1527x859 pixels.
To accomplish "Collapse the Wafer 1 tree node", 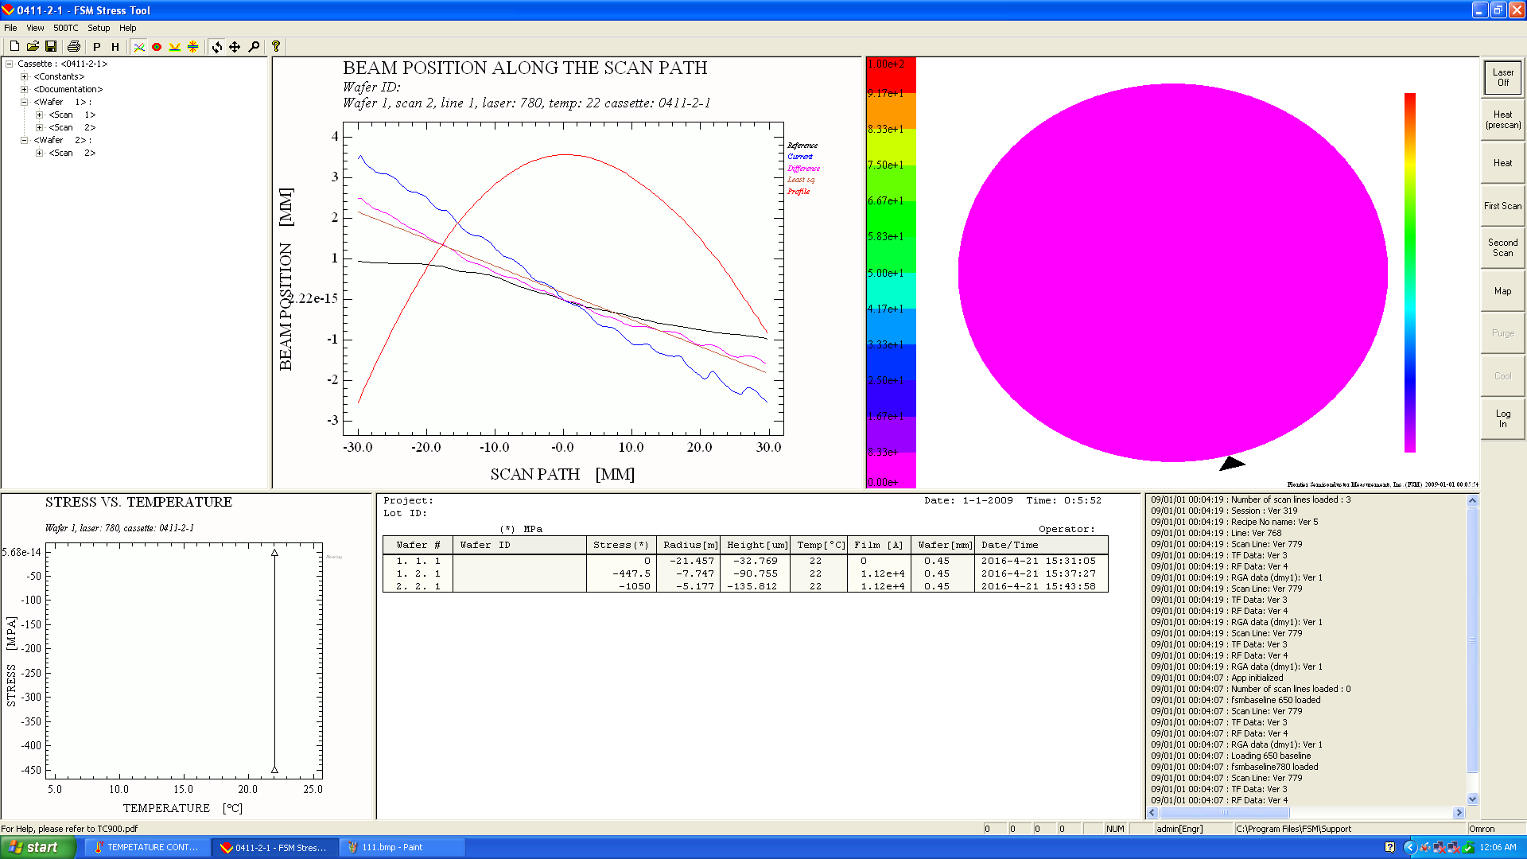I will [24, 102].
